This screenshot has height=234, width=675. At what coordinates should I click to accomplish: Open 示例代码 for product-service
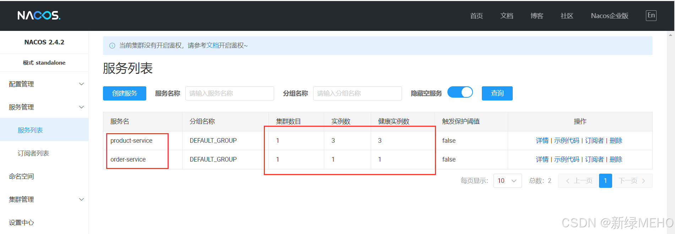(x=567, y=141)
